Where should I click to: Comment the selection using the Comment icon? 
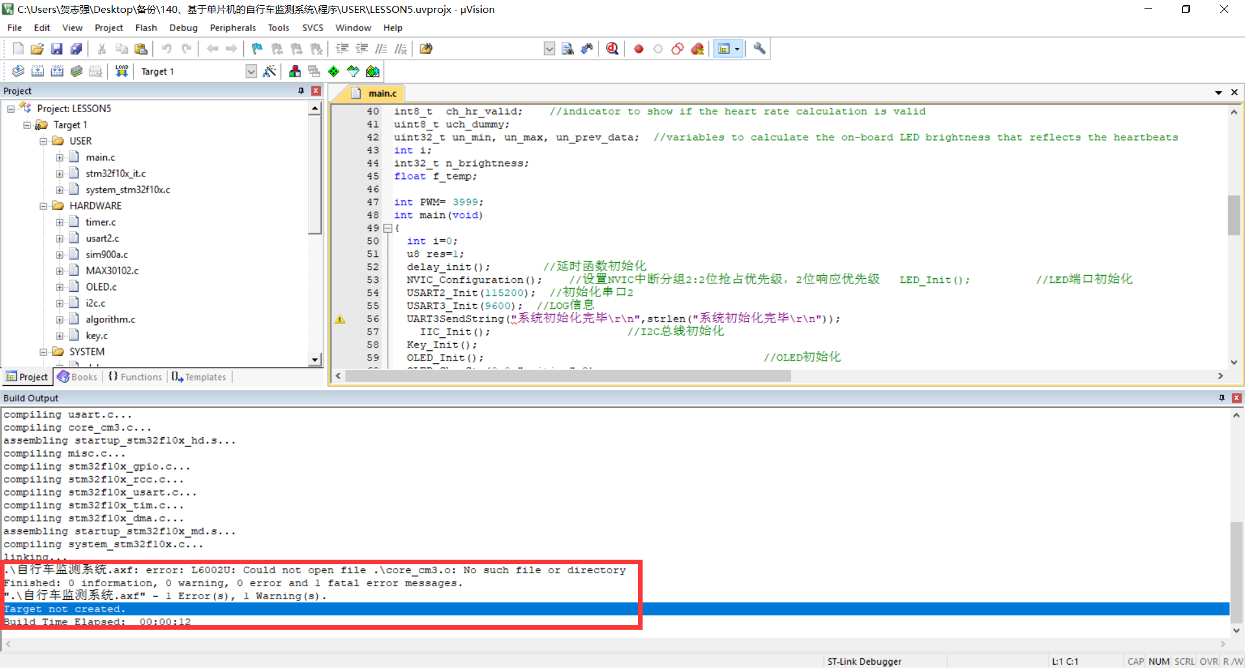coord(381,49)
